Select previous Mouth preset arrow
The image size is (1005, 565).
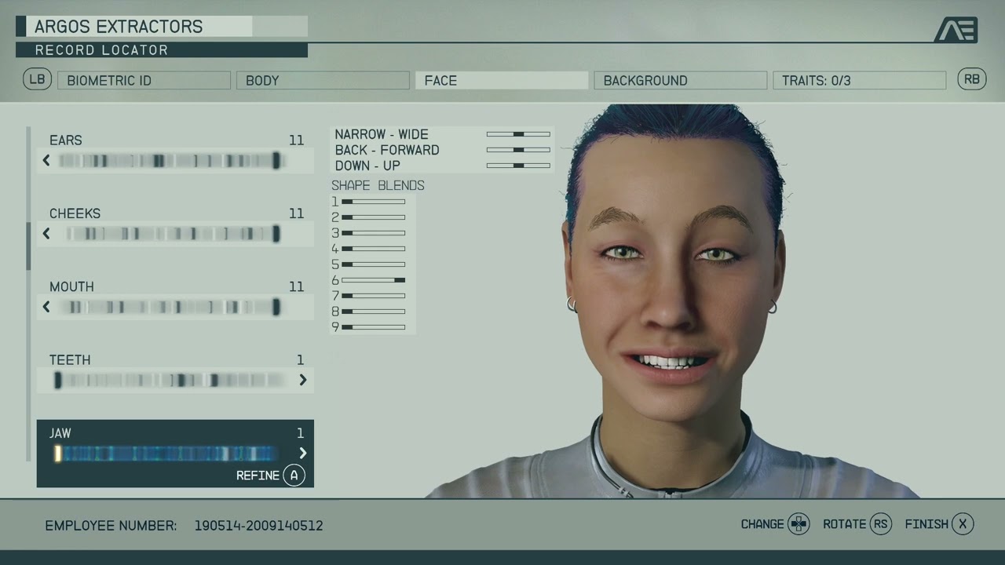tap(46, 307)
